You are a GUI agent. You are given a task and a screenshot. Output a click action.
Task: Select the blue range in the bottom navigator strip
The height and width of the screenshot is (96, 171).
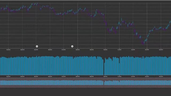(85, 83)
